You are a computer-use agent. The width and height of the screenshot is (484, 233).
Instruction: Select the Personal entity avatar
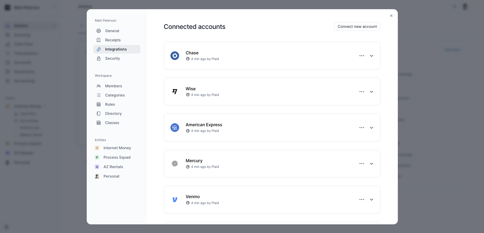pyautogui.click(x=97, y=176)
